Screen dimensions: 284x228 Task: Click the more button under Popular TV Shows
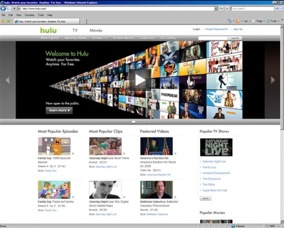[x=205, y=198]
